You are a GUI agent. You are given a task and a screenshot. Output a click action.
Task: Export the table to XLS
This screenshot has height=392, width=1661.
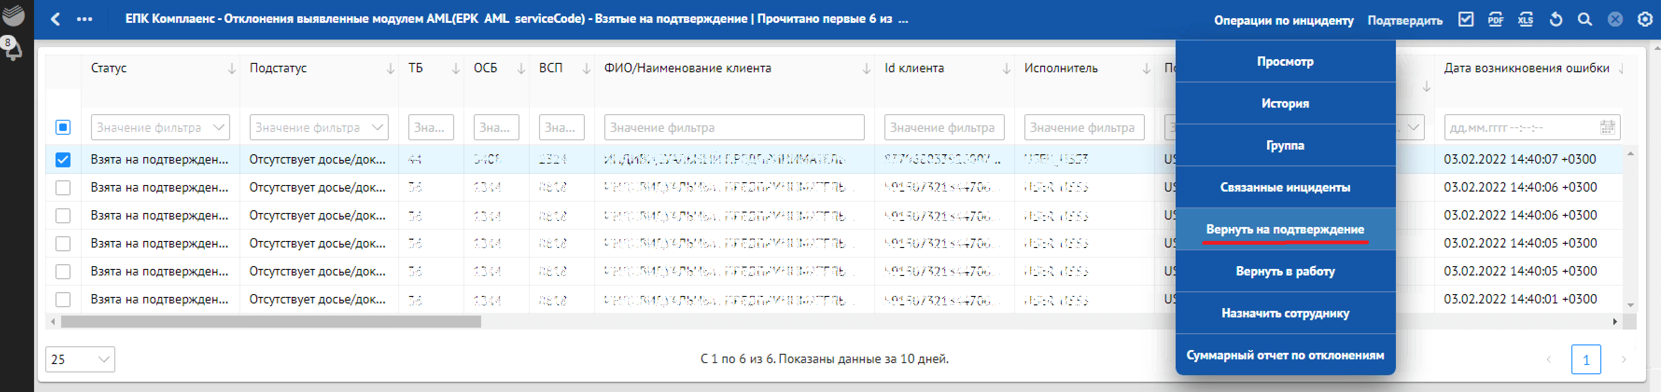[1525, 19]
